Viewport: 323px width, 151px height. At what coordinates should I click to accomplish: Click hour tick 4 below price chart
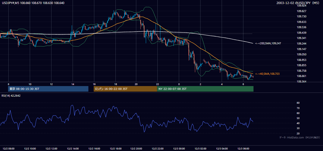coord(222,84)
